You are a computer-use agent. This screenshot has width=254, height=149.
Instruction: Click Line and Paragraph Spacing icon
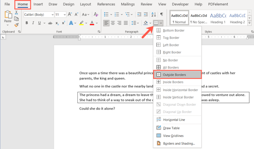click(x=134, y=23)
